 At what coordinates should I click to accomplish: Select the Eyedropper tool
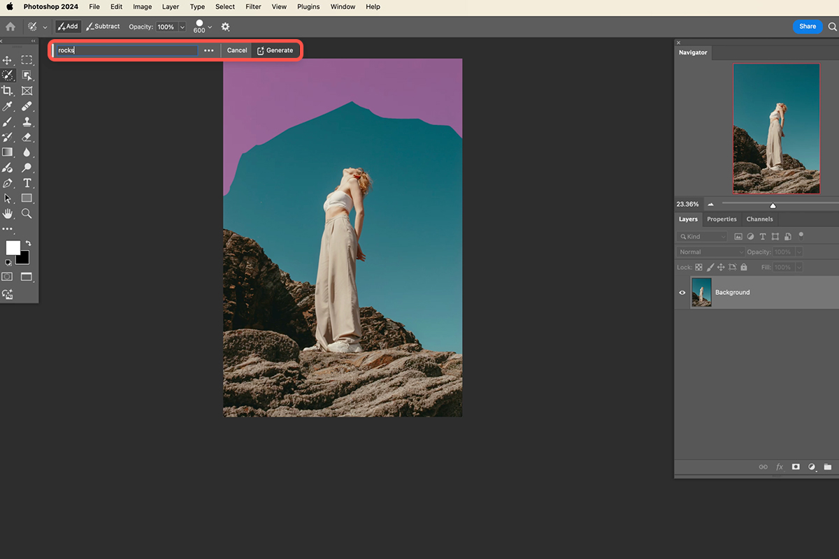[8, 106]
